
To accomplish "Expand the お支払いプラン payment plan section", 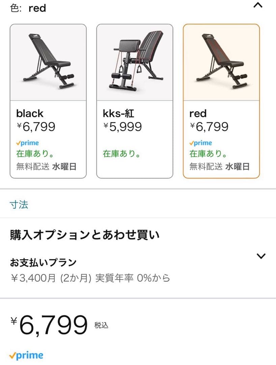I will pyautogui.click(x=260, y=256).
